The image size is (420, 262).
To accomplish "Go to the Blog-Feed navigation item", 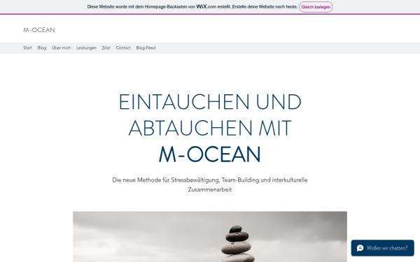I will (x=146, y=48).
